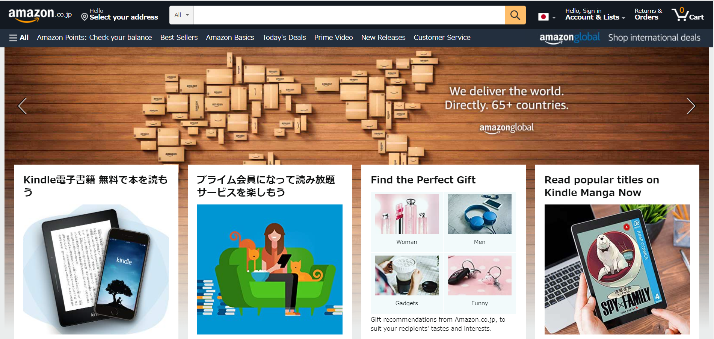Go to Today's Deals
714x339 pixels.
click(284, 38)
